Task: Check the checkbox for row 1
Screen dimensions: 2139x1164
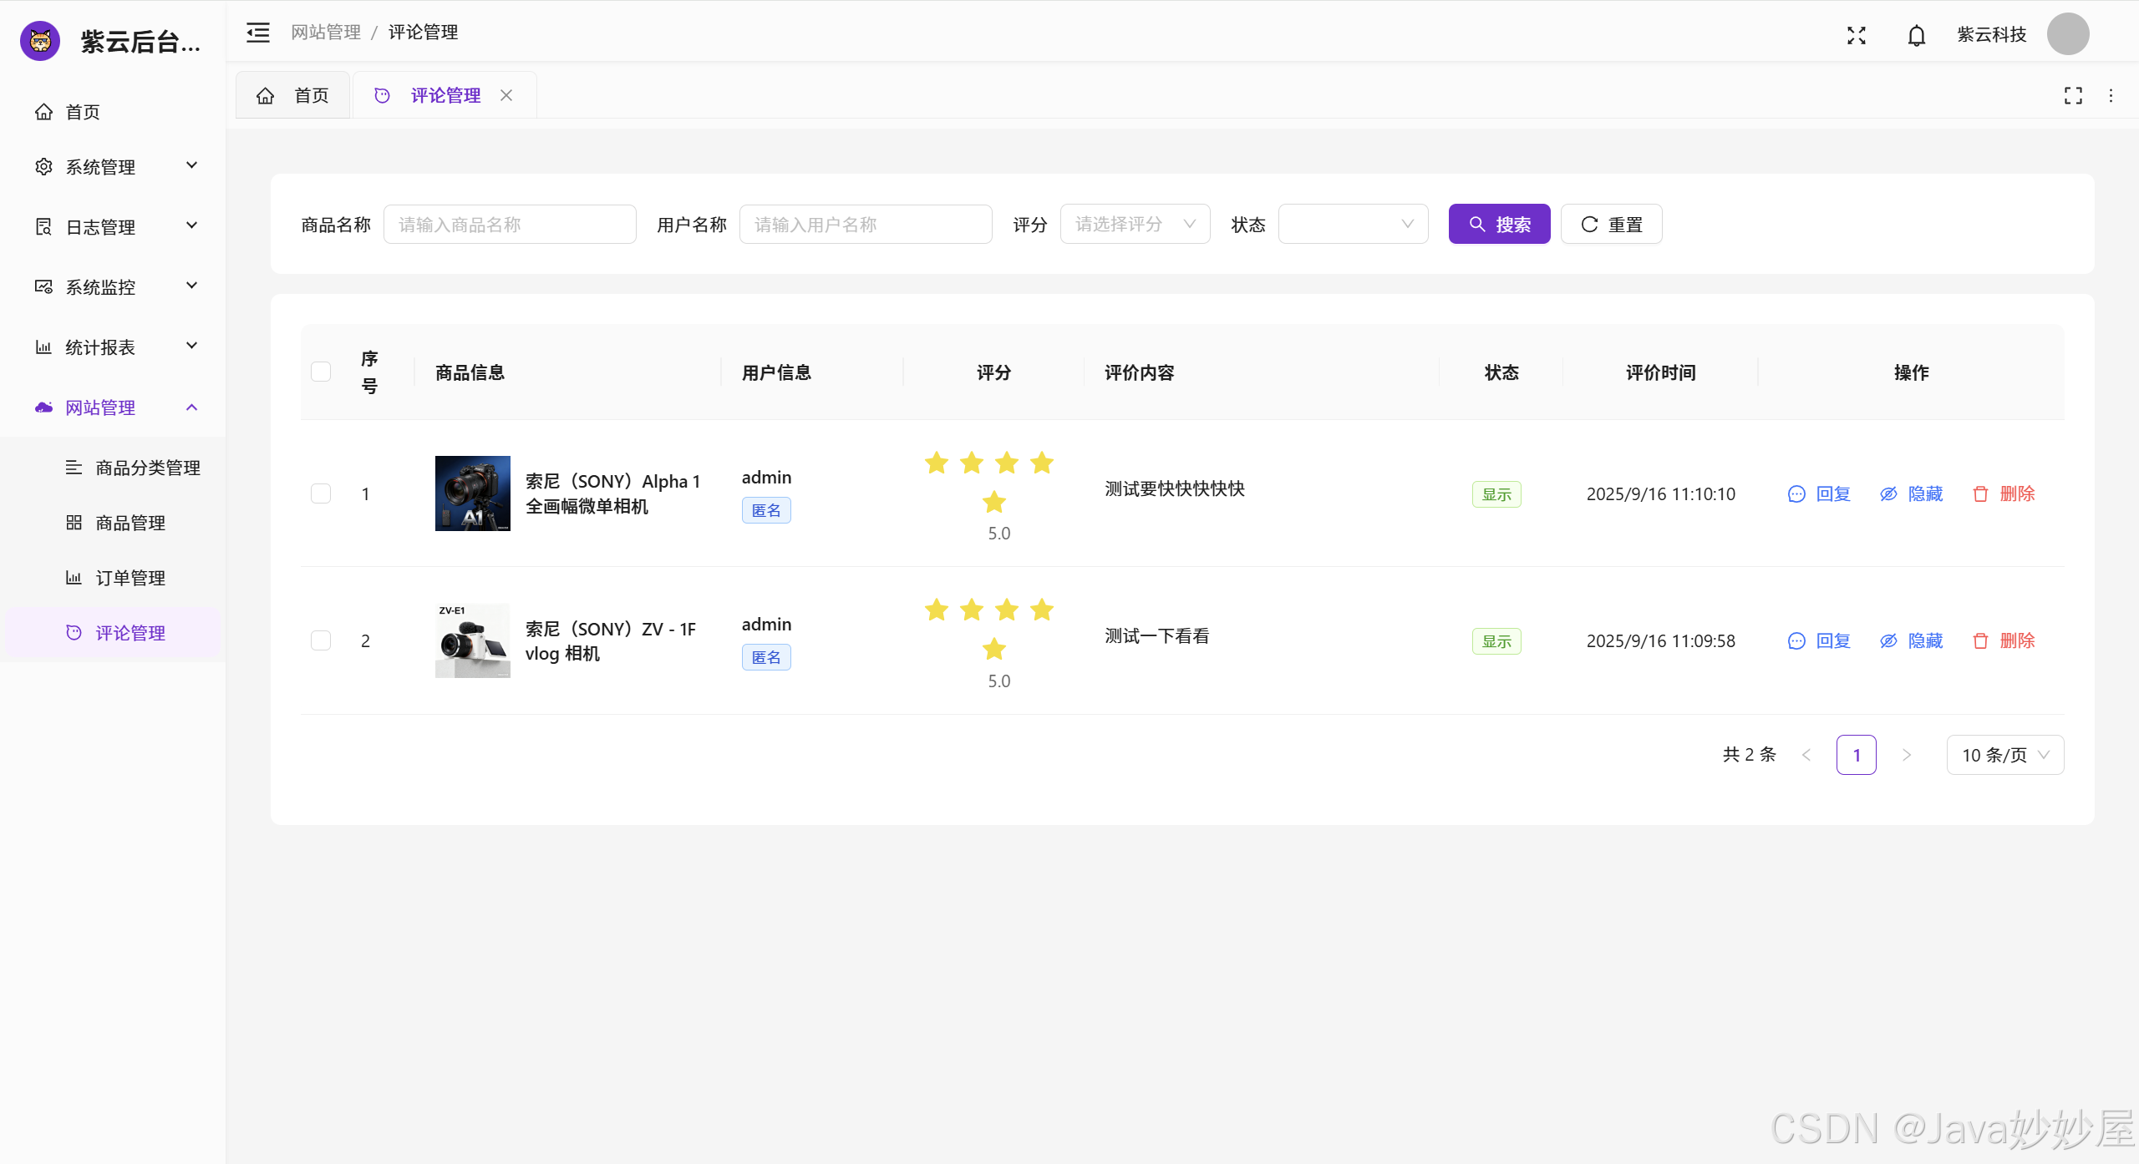Action: pyautogui.click(x=321, y=493)
